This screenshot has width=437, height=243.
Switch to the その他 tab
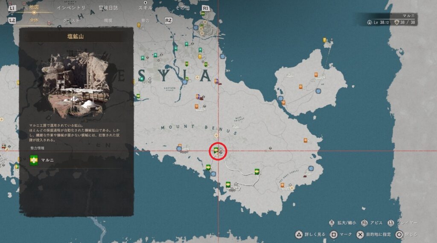(x=183, y=8)
